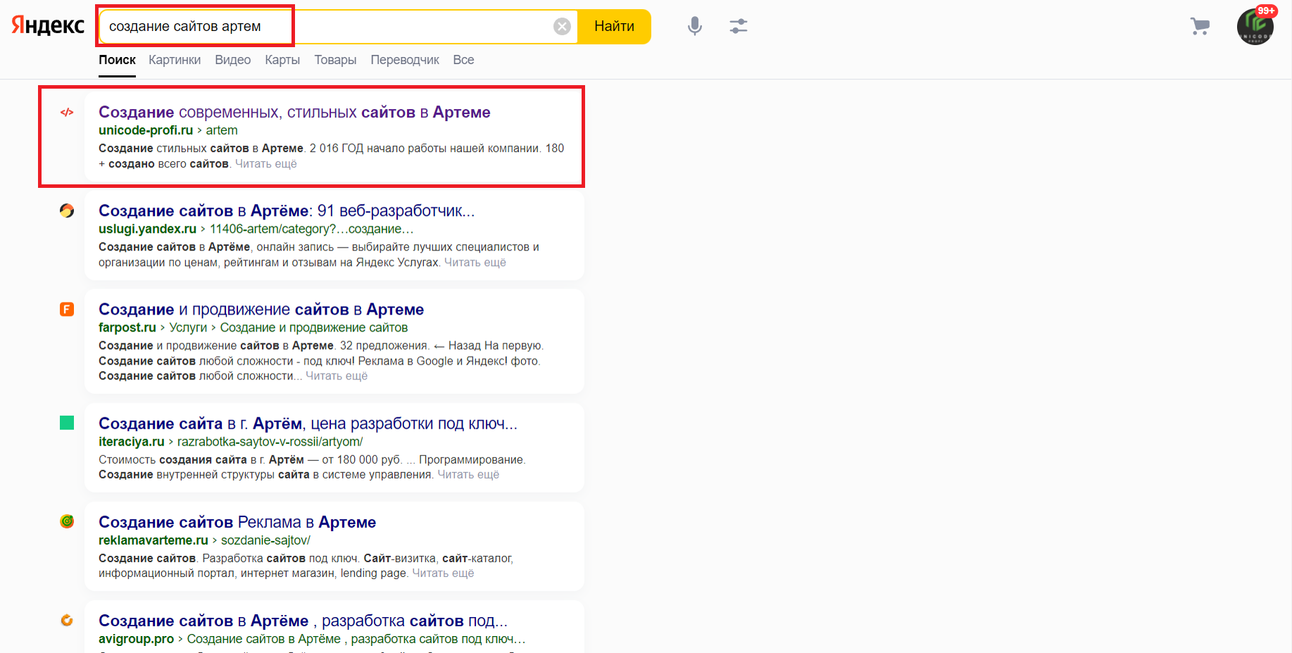The width and height of the screenshot is (1292, 653).
Task: Click the farpost.ru domain link
Action: click(127, 327)
